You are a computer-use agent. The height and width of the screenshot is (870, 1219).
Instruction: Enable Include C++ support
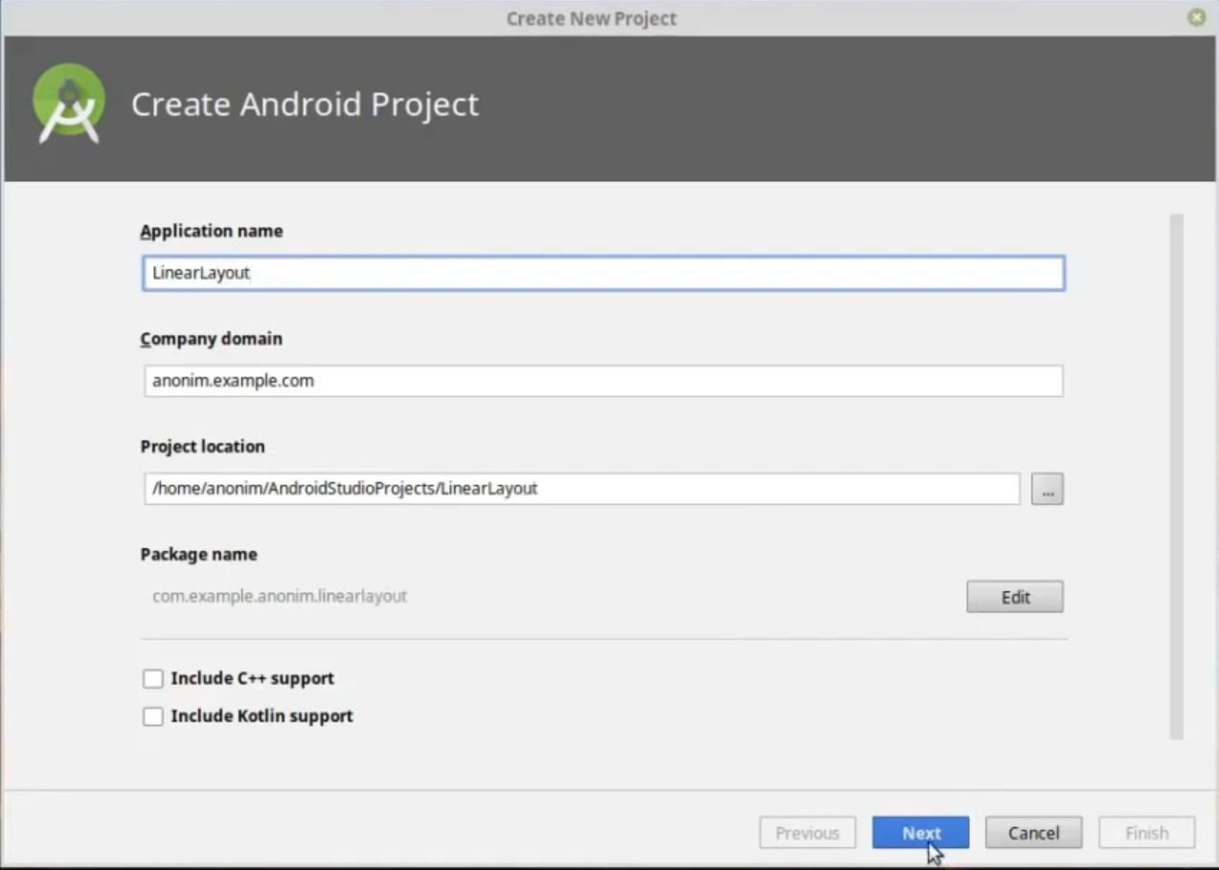point(152,678)
